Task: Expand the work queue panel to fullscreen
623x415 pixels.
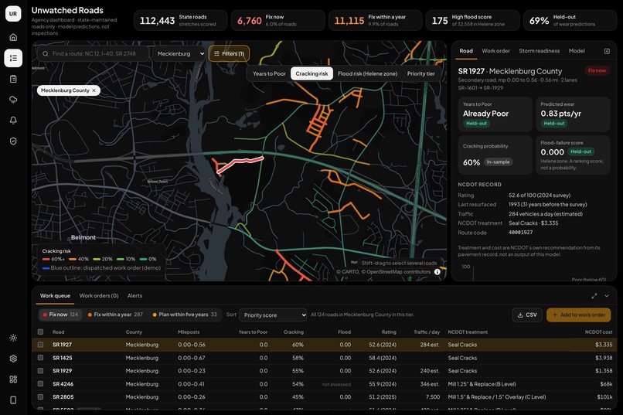Action: click(x=594, y=296)
